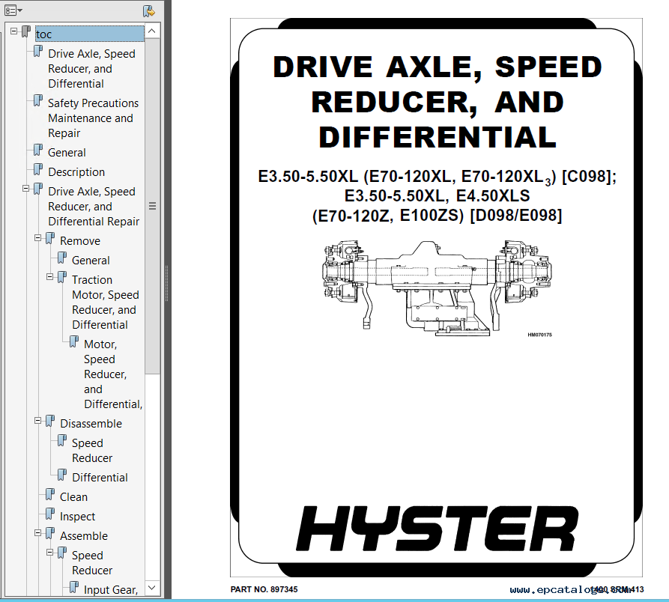669x602 pixels.
Task: Click the HYSTER logo on the page
Action: click(x=438, y=529)
